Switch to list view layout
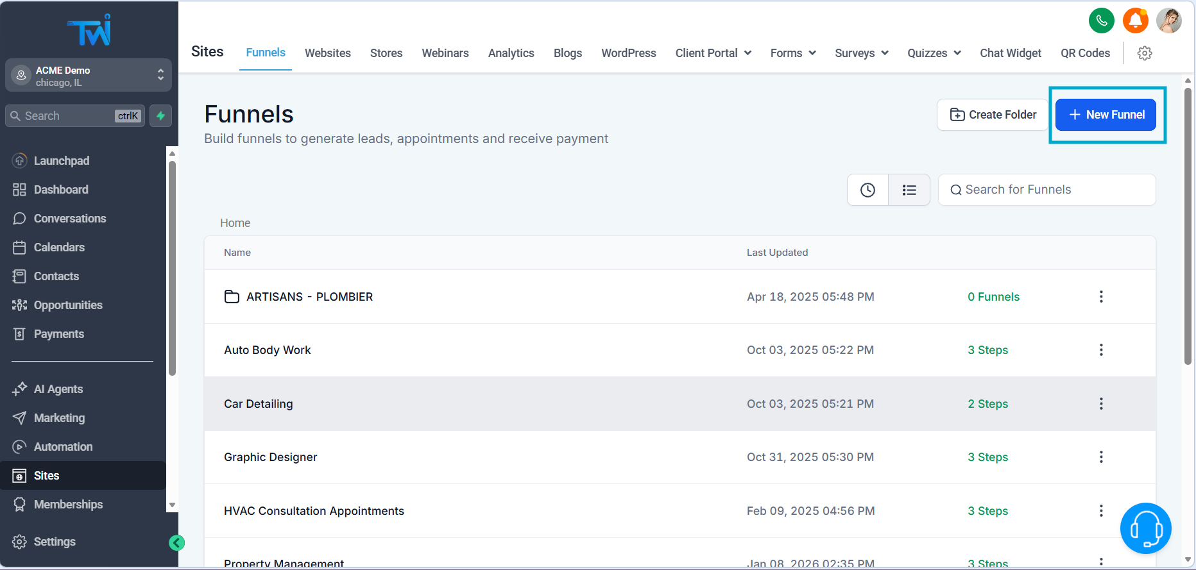The image size is (1196, 570). point(909,190)
